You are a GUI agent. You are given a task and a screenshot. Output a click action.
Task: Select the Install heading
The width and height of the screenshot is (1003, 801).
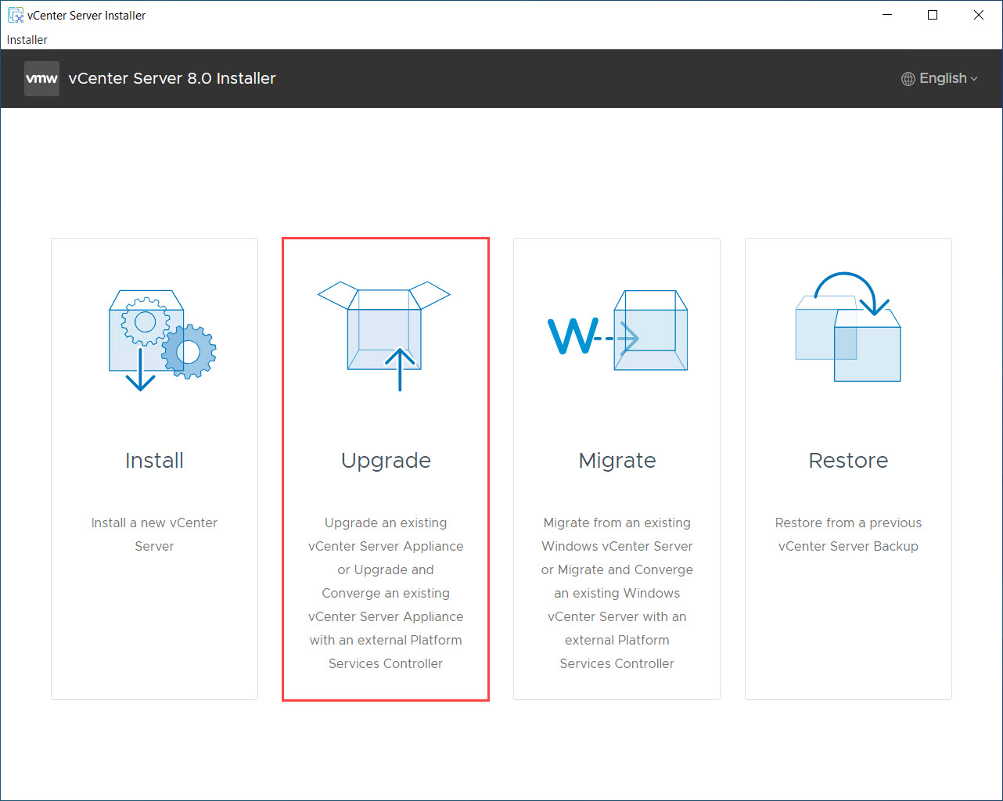click(x=154, y=460)
